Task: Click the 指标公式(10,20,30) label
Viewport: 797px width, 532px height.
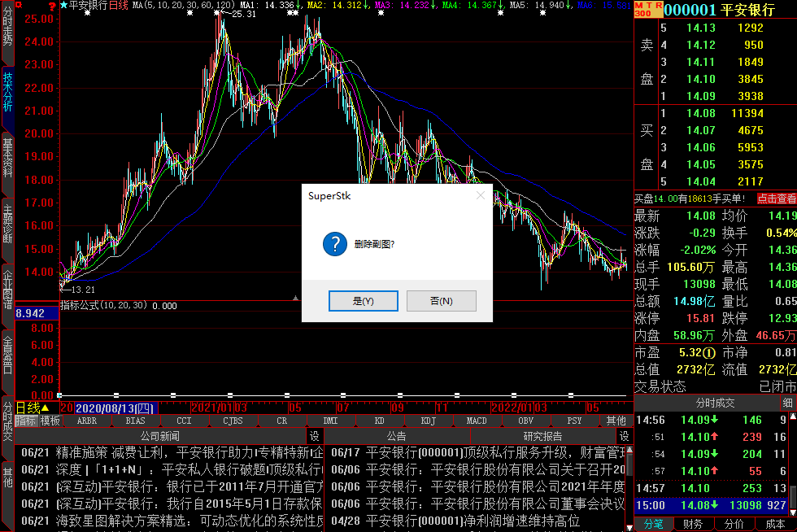Action: pos(104,305)
